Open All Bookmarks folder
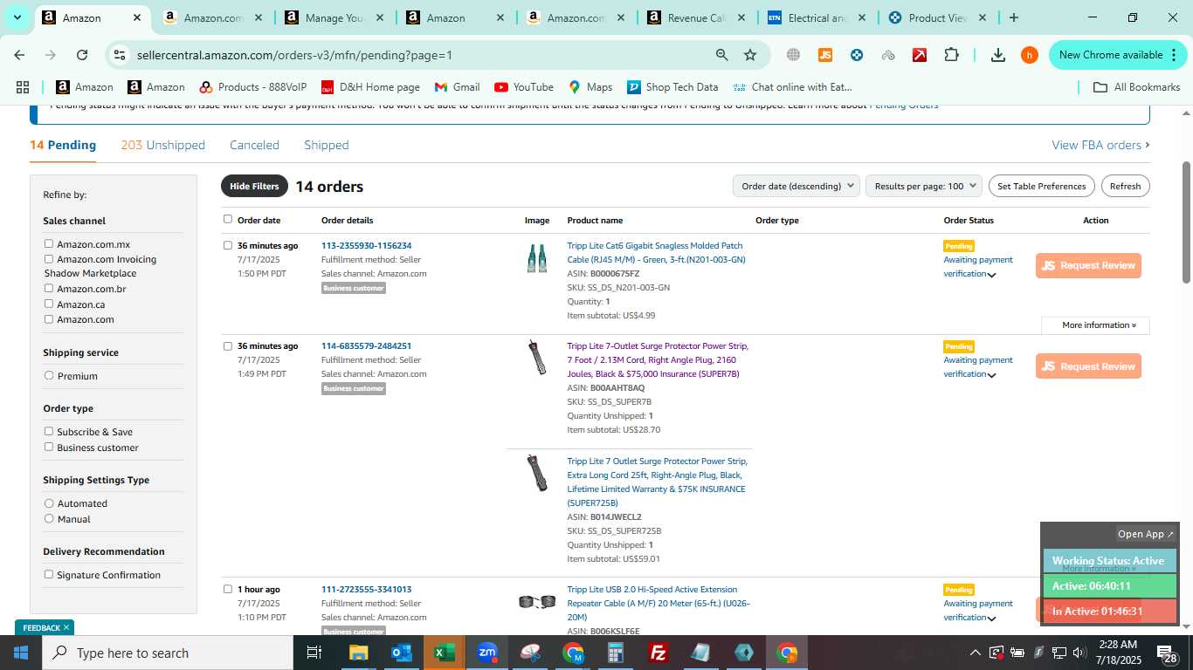The image size is (1193, 670). point(1137,87)
